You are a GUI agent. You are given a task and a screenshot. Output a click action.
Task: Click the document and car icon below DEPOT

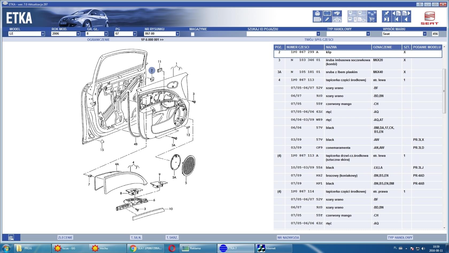[x=362, y=19]
